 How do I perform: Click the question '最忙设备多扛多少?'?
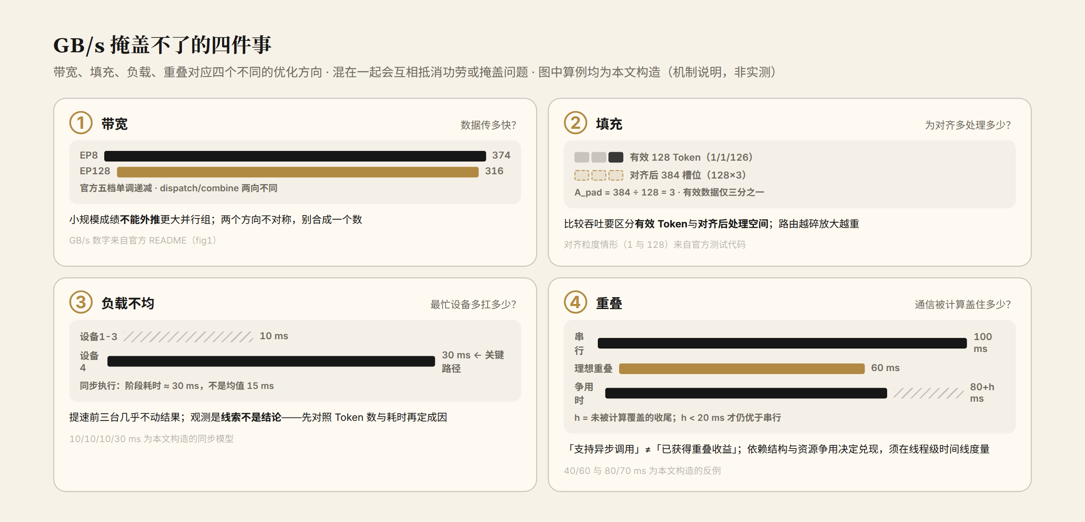(x=473, y=304)
